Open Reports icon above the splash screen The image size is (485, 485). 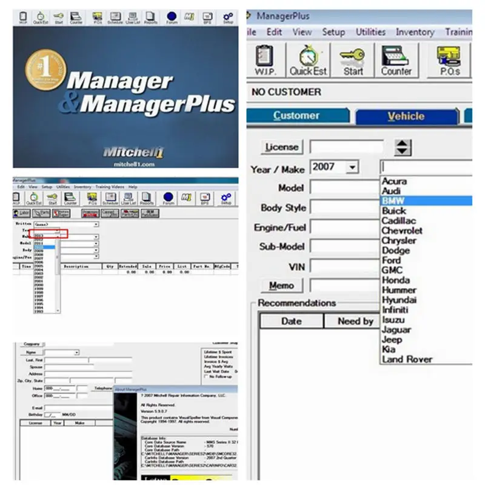[x=150, y=18]
